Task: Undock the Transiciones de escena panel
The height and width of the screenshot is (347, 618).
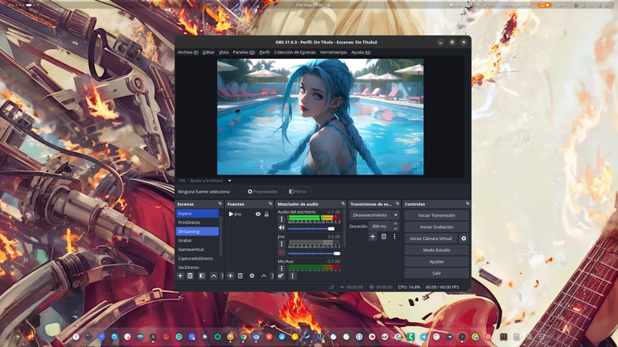Action: coord(398,204)
